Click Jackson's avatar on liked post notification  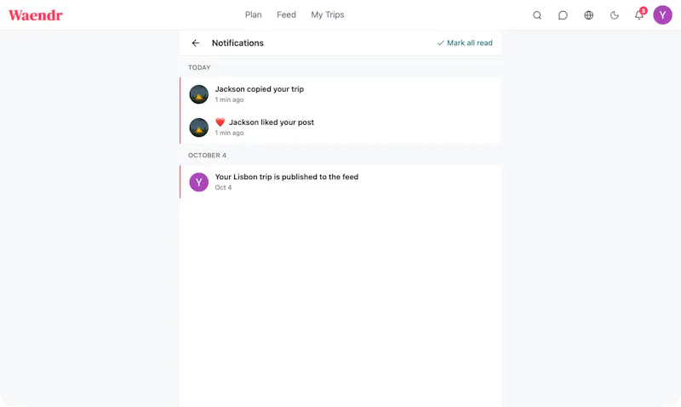click(199, 127)
